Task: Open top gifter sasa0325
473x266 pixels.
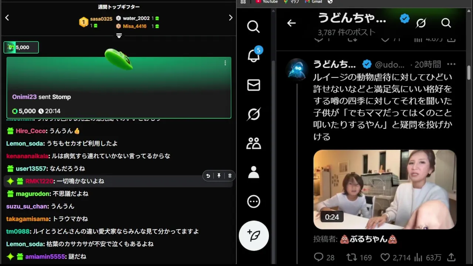Action: [101, 19]
